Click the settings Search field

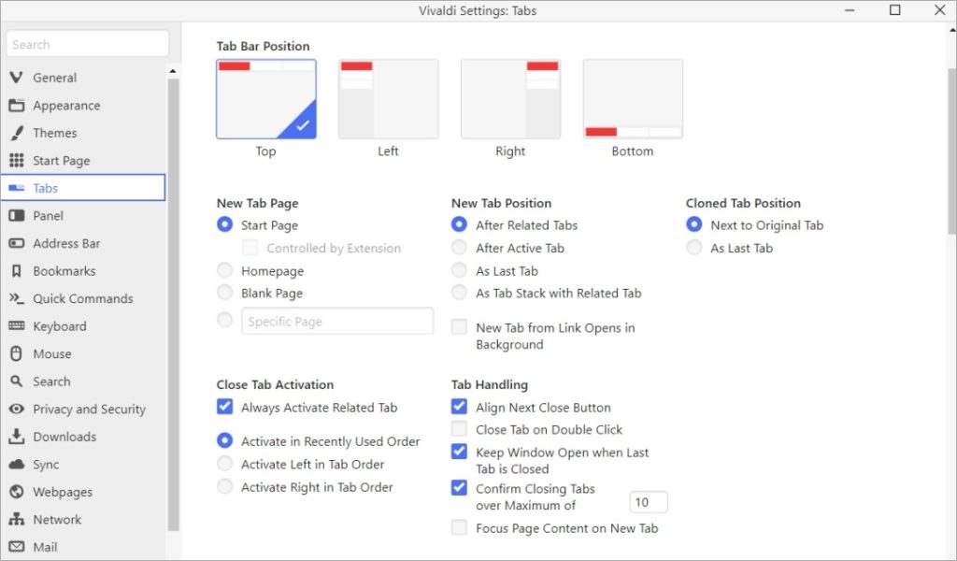(88, 44)
